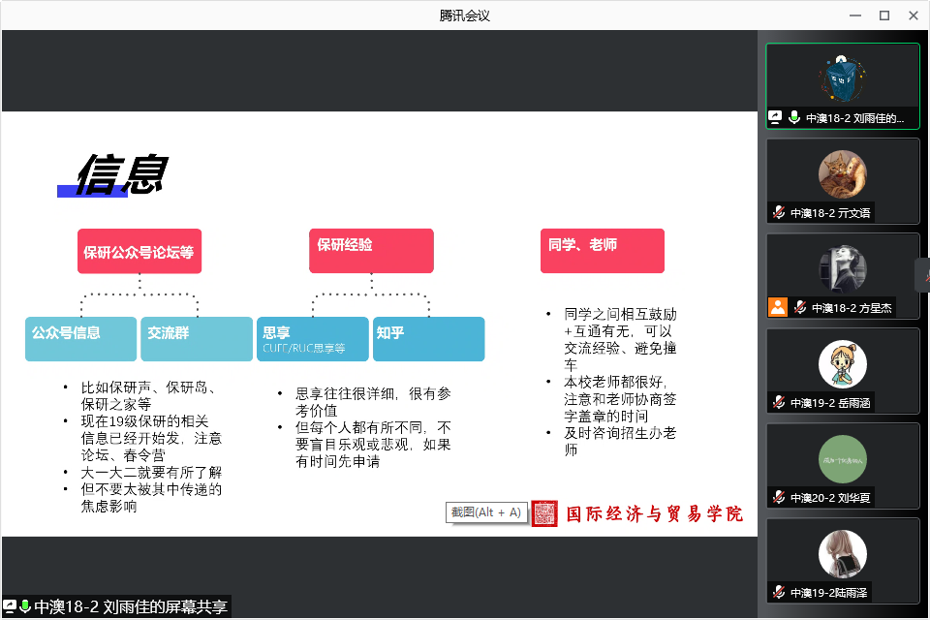Click the screen-share icon in the bottom-left label

click(x=11, y=607)
